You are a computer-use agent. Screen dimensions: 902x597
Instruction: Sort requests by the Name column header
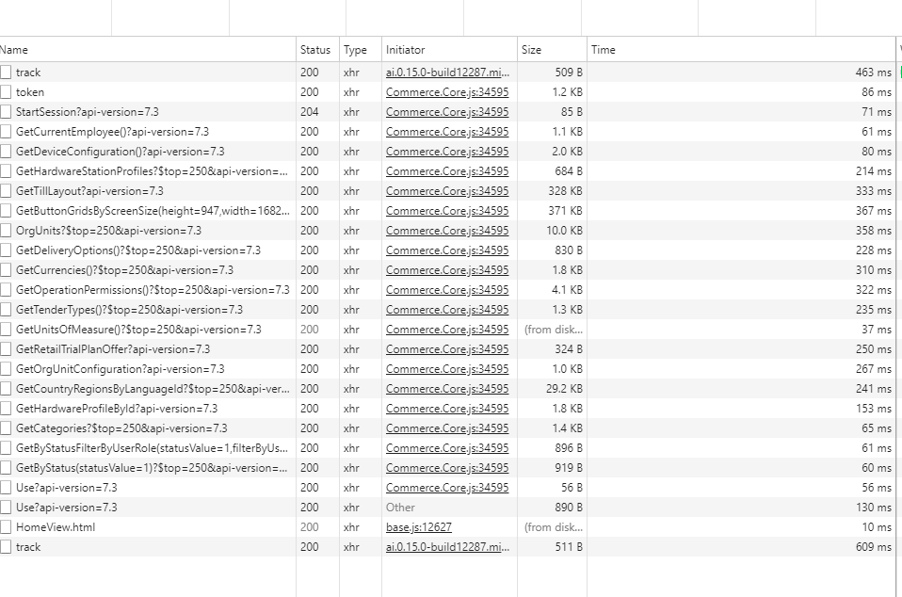147,50
